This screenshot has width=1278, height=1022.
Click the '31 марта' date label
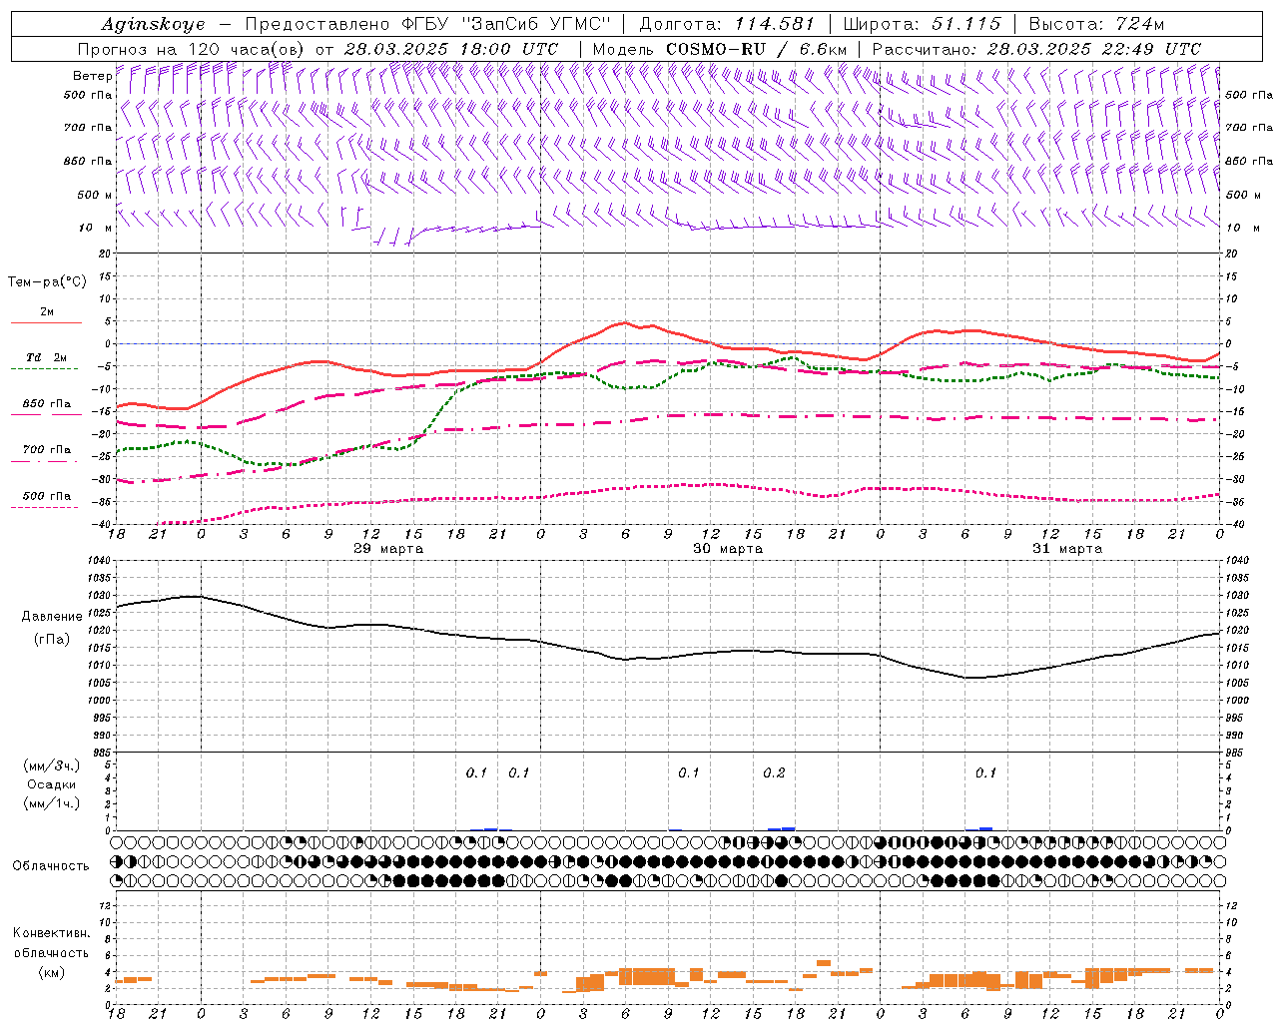[1067, 549]
